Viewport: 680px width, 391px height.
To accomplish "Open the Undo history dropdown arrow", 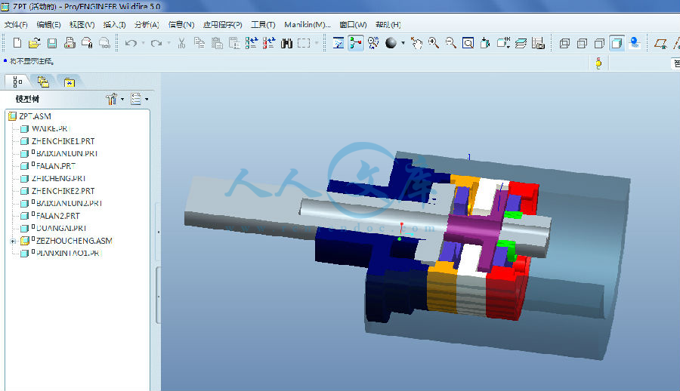I will pos(143,43).
